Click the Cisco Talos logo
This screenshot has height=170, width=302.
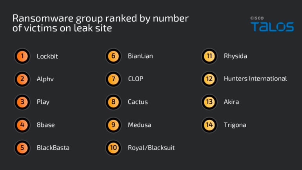[272, 24]
